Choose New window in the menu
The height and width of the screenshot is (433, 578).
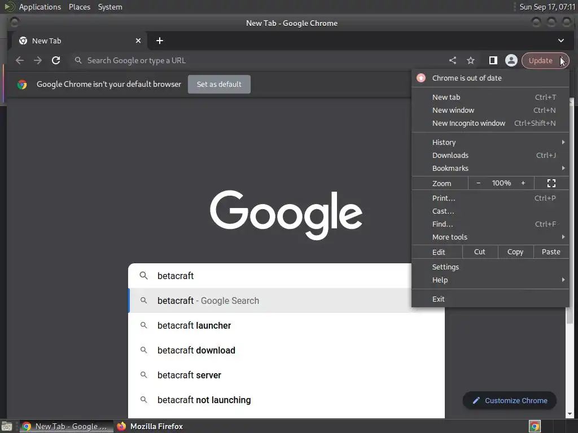[491, 110]
